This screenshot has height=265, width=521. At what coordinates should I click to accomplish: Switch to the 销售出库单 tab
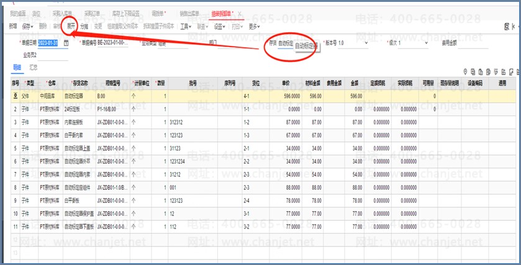pos(189,14)
